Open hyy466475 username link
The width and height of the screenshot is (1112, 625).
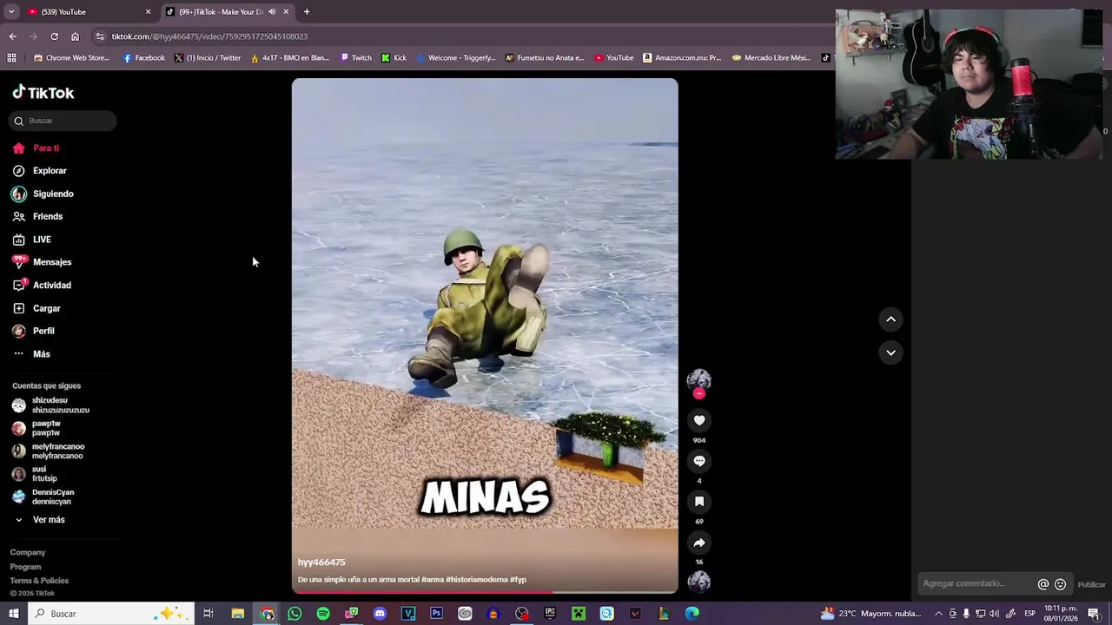click(321, 562)
